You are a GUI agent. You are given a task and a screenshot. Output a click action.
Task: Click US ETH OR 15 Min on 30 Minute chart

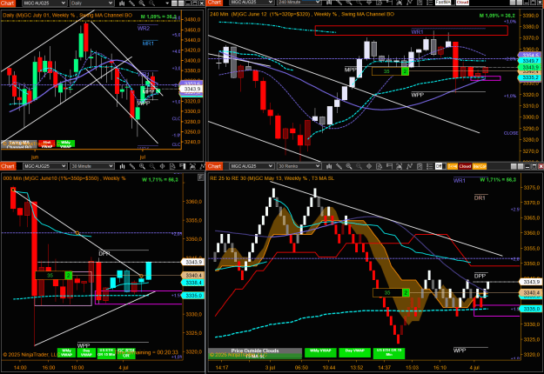[106, 353]
